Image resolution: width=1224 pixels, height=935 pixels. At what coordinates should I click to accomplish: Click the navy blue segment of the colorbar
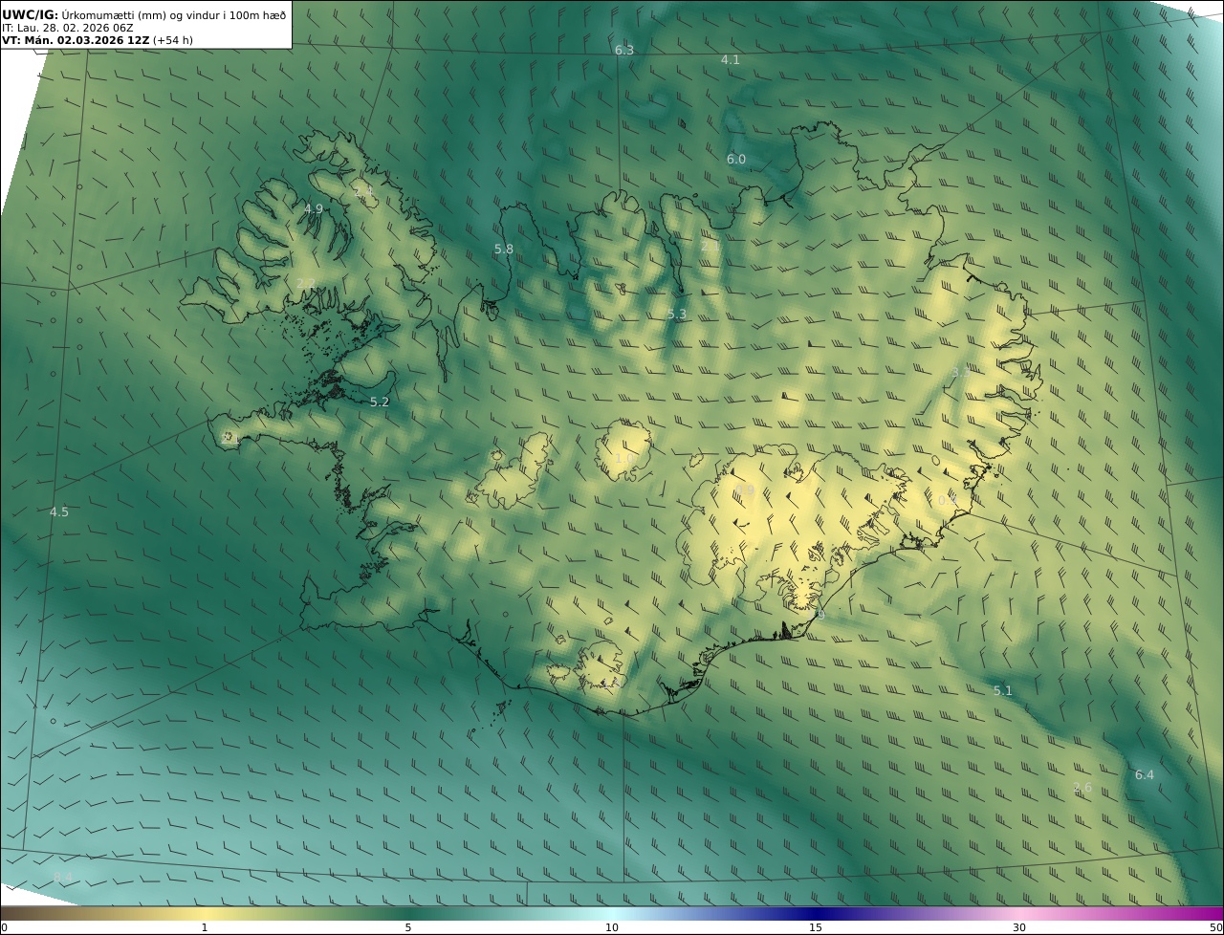[x=816, y=913]
